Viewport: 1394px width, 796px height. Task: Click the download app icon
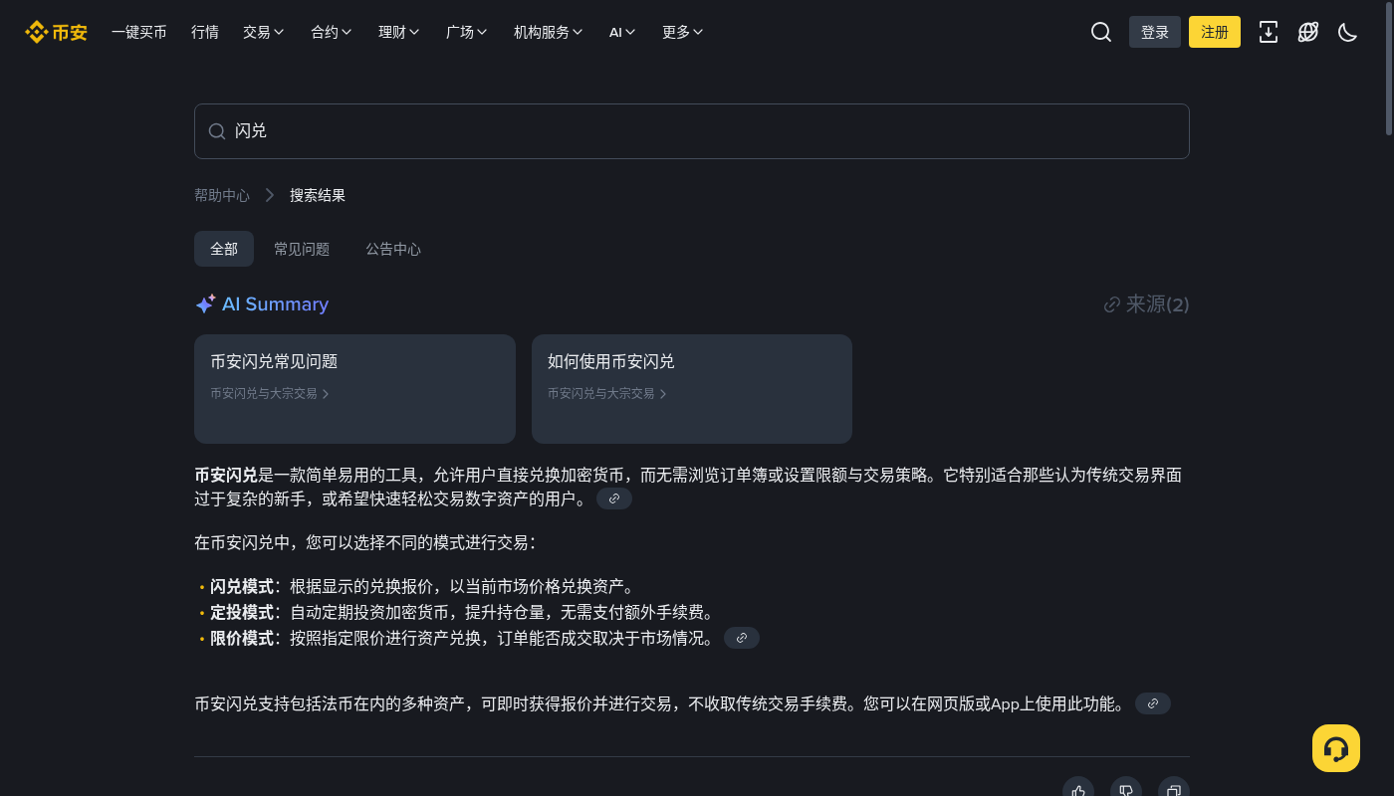pos(1269,32)
